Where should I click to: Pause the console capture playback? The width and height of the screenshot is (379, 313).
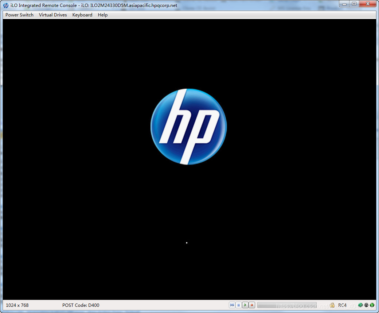[239, 305]
